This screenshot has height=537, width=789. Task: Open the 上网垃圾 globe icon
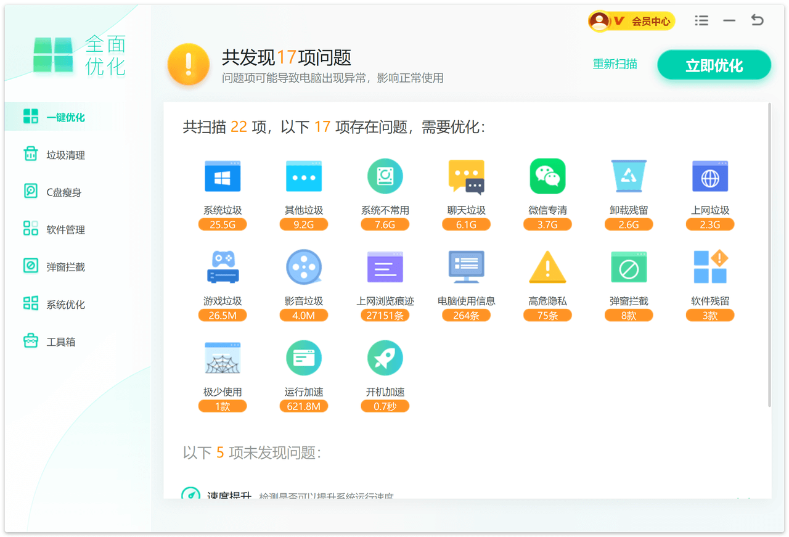(710, 176)
